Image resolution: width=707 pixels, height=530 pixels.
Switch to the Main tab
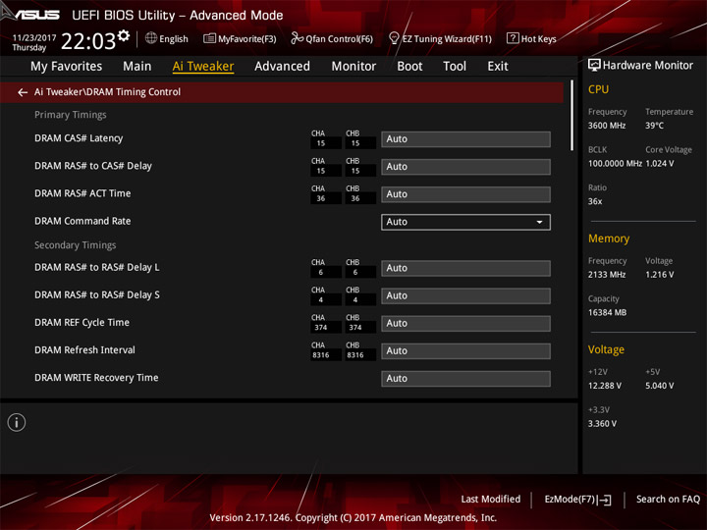point(137,67)
